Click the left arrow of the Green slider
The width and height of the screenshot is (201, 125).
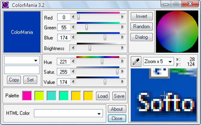pyautogui.click(x=73, y=27)
